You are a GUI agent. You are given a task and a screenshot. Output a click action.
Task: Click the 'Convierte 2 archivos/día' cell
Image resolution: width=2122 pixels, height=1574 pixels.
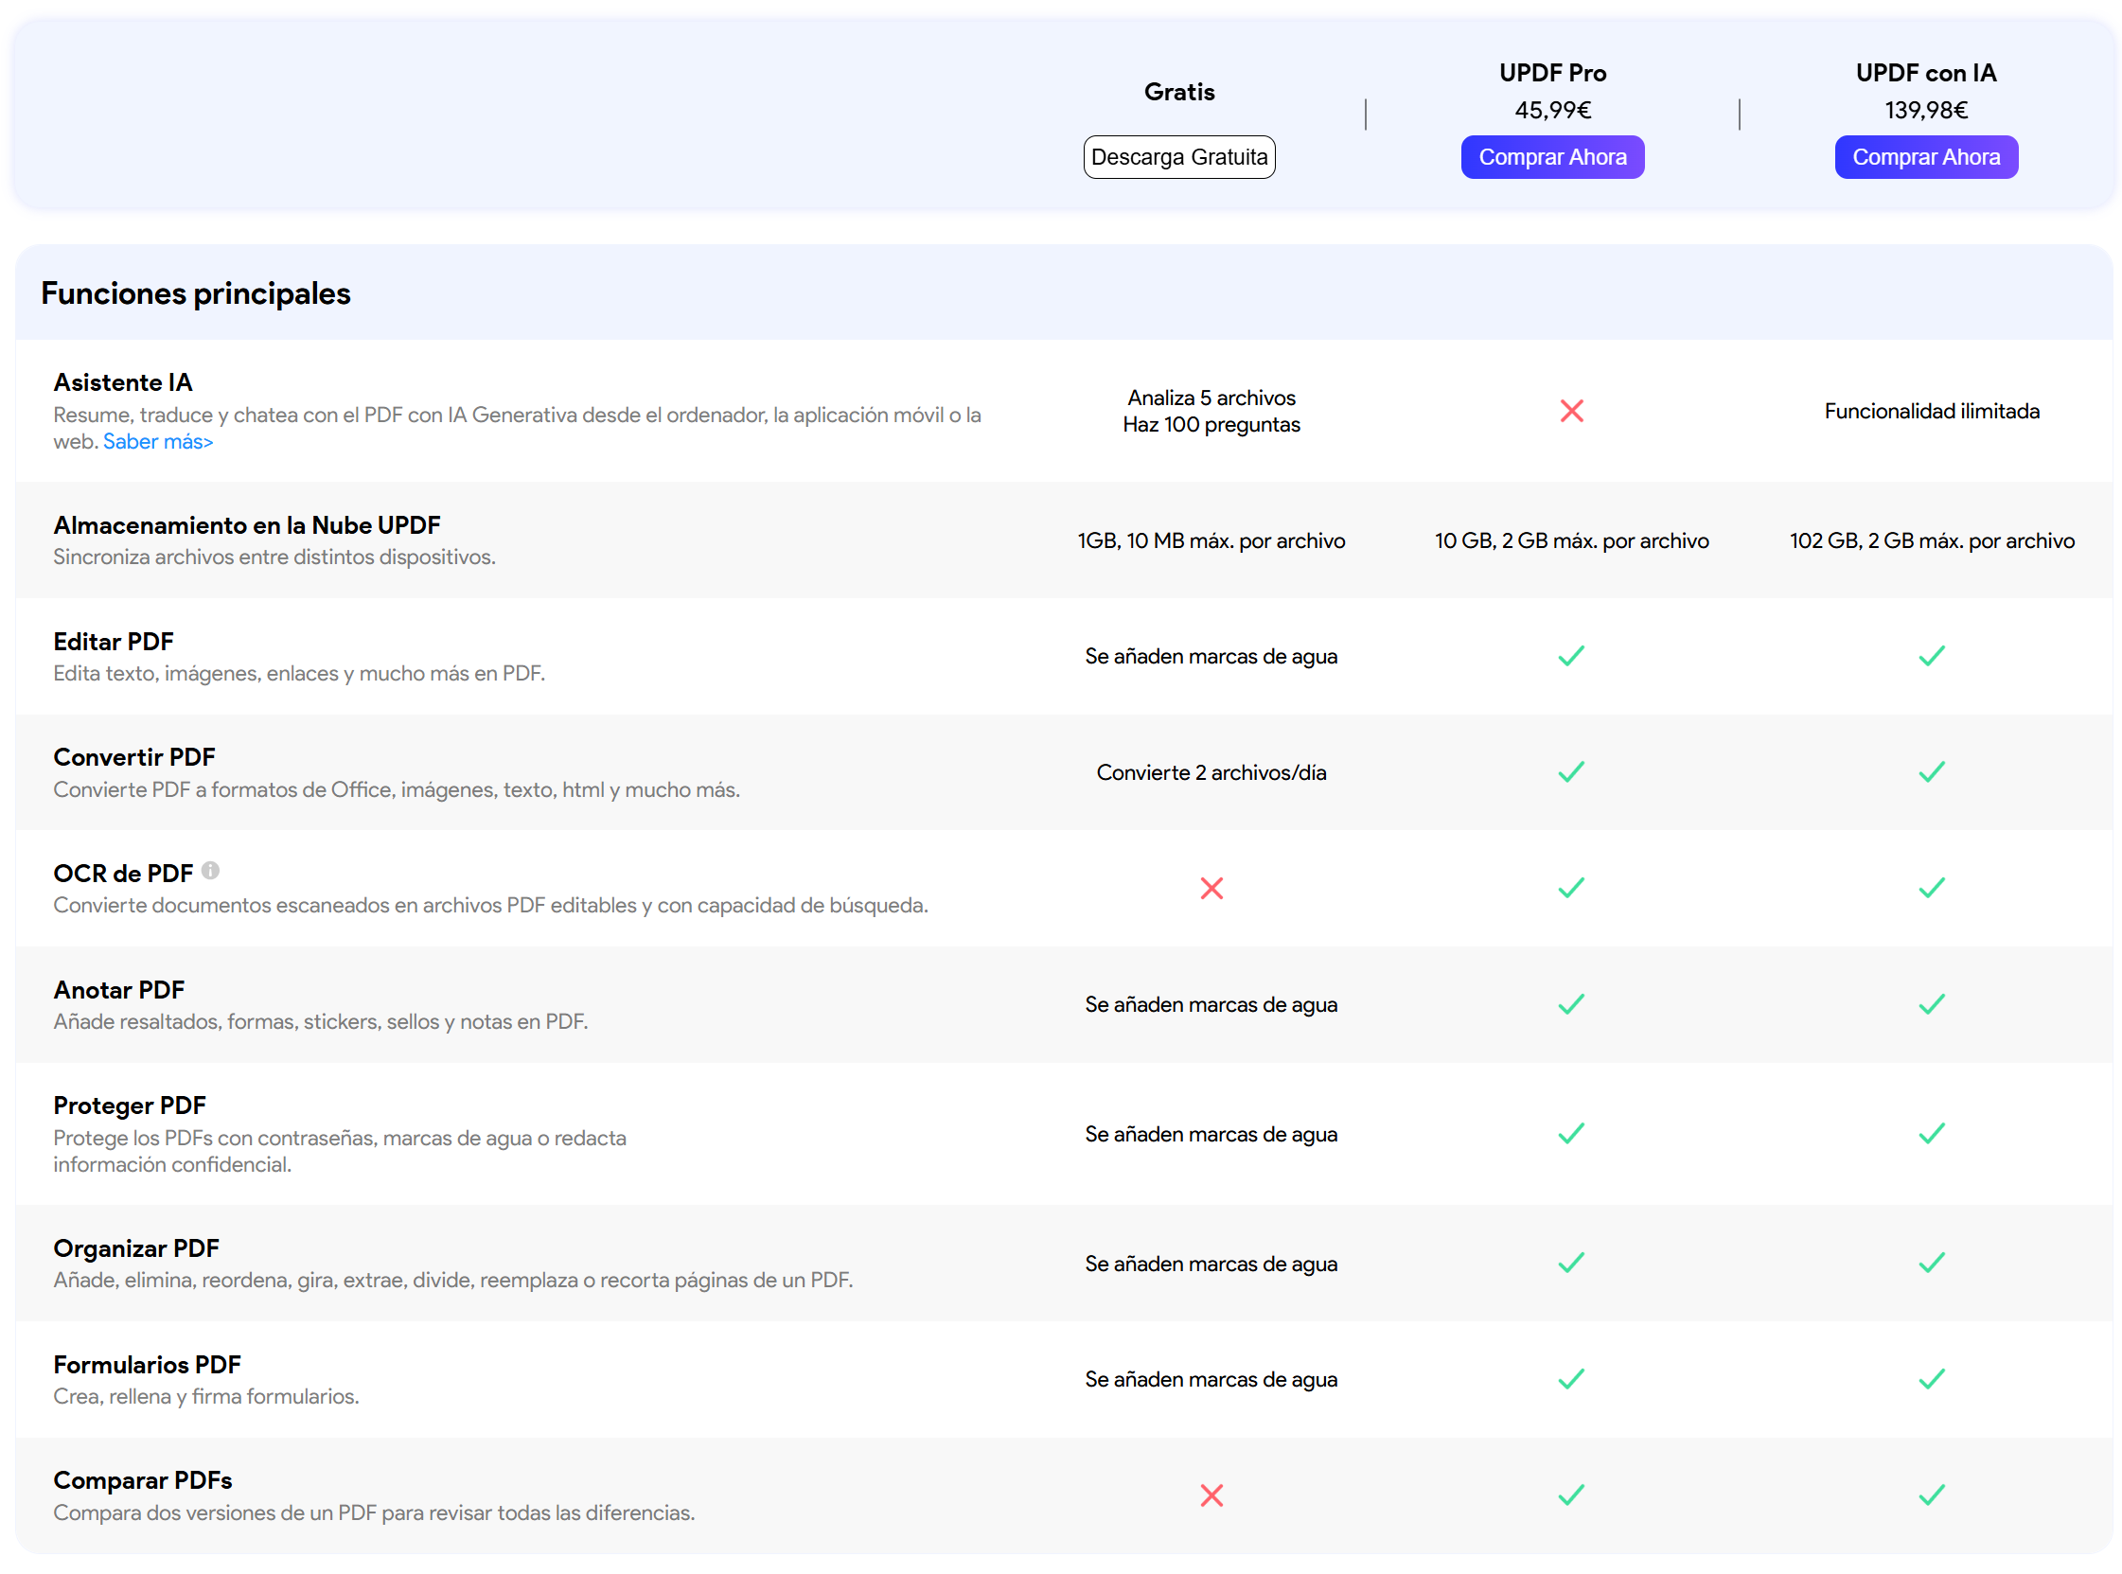click(1211, 771)
